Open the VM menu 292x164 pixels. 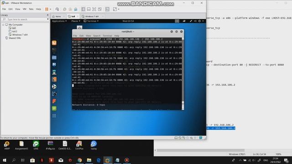[x=24, y=9]
